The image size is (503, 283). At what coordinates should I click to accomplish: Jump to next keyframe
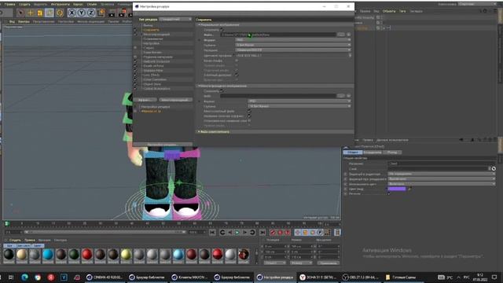(252, 233)
